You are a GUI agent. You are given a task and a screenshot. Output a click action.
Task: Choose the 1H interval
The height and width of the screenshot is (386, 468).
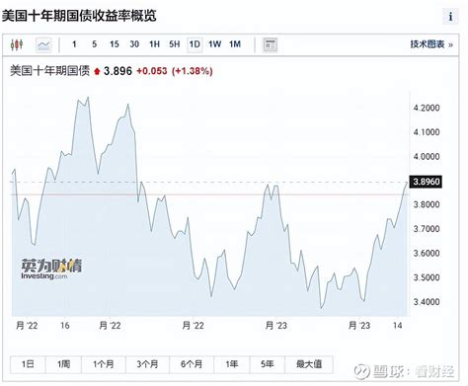click(154, 44)
